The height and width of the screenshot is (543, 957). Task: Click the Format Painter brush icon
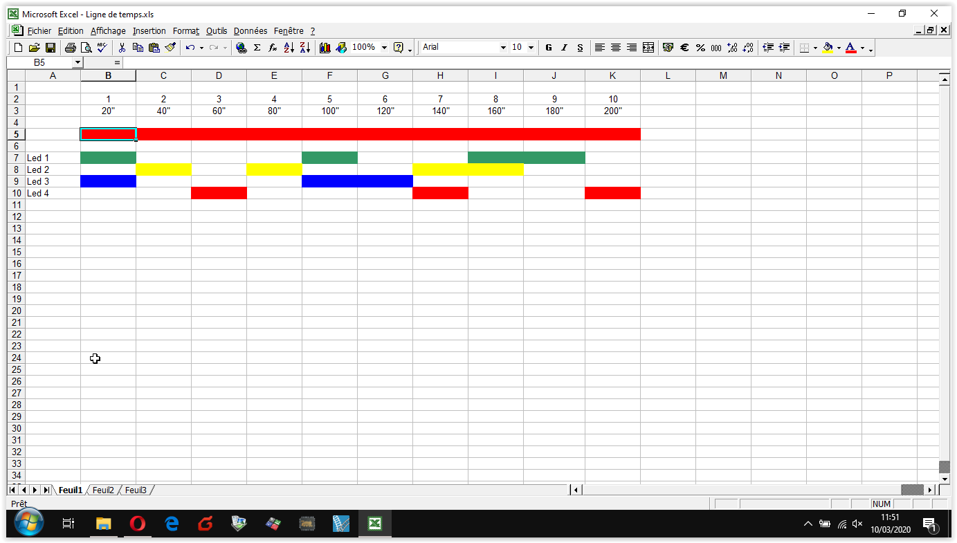coord(170,48)
